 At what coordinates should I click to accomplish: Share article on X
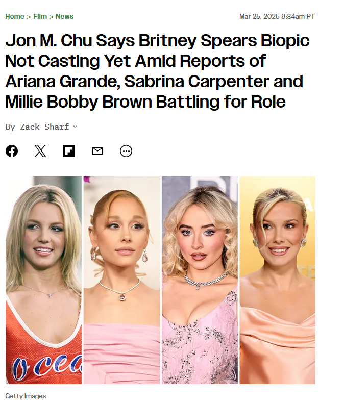[x=40, y=151]
